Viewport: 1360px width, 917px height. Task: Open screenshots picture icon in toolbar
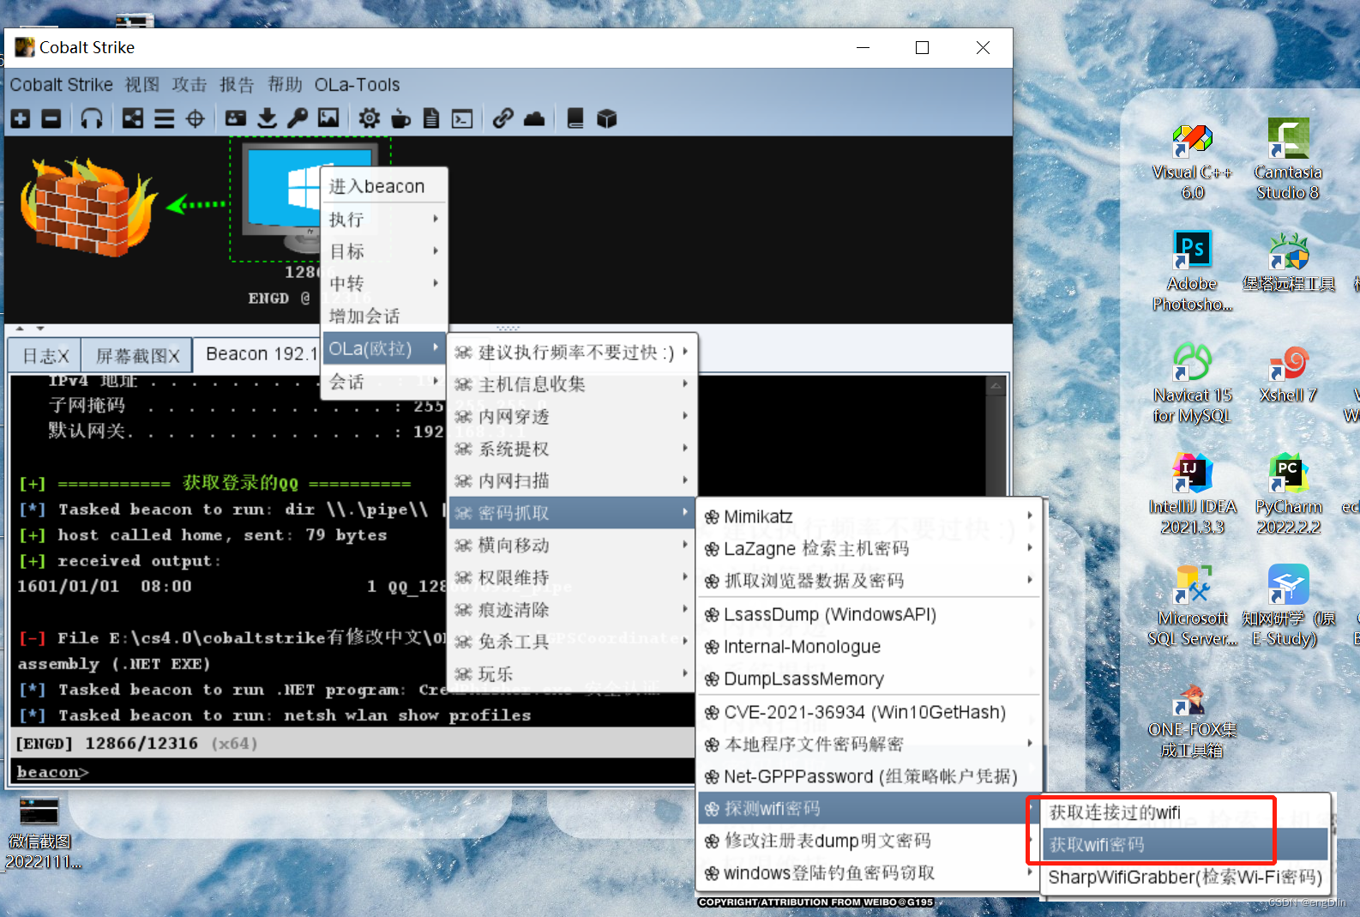(x=328, y=118)
